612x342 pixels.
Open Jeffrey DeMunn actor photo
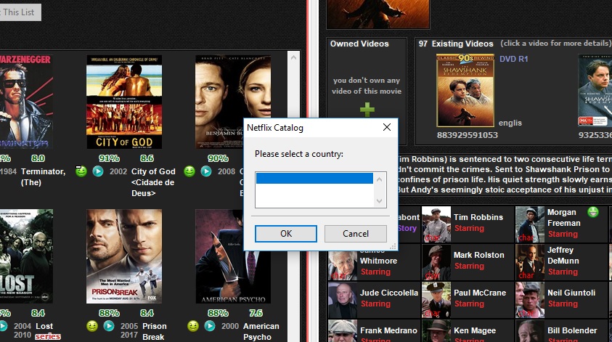coord(530,262)
